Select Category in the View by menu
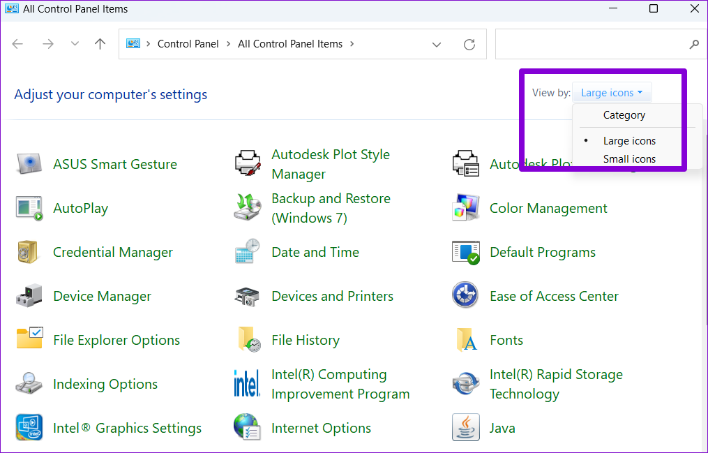708x453 pixels. click(624, 115)
